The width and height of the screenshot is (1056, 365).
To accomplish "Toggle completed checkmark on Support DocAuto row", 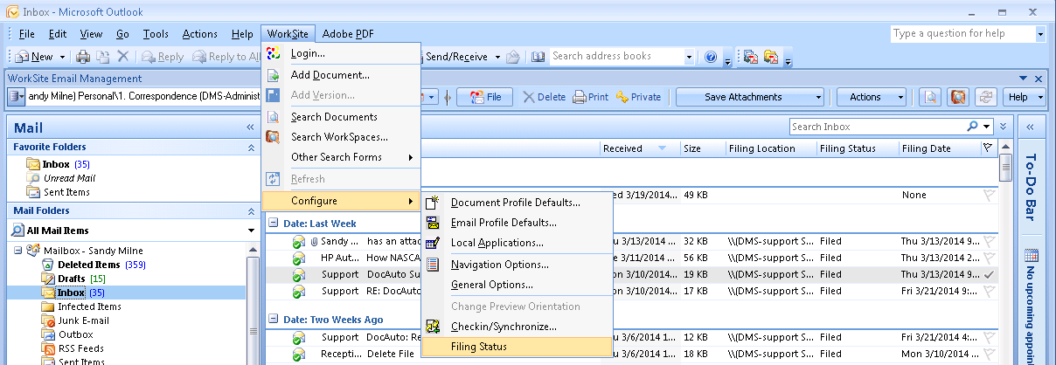I will coord(989,274).
